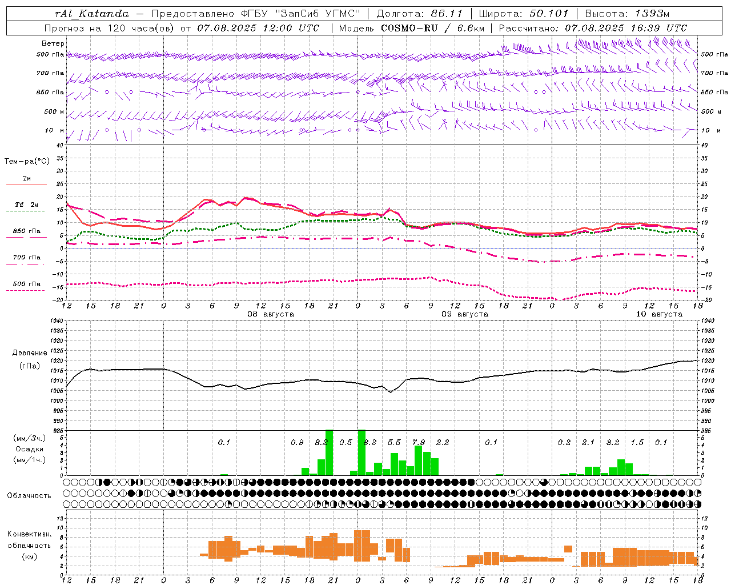Select the 08 августа date label

[271, 314]
